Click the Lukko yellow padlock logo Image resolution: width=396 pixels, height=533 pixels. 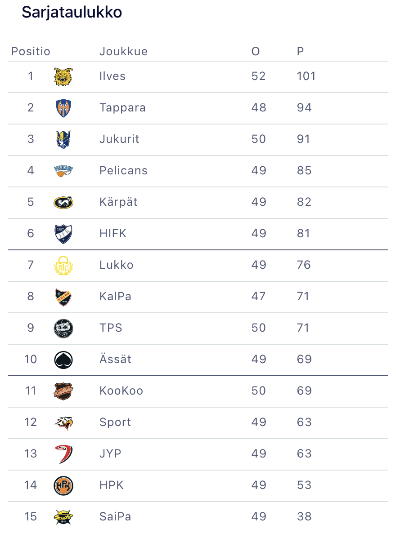(63, 265)
